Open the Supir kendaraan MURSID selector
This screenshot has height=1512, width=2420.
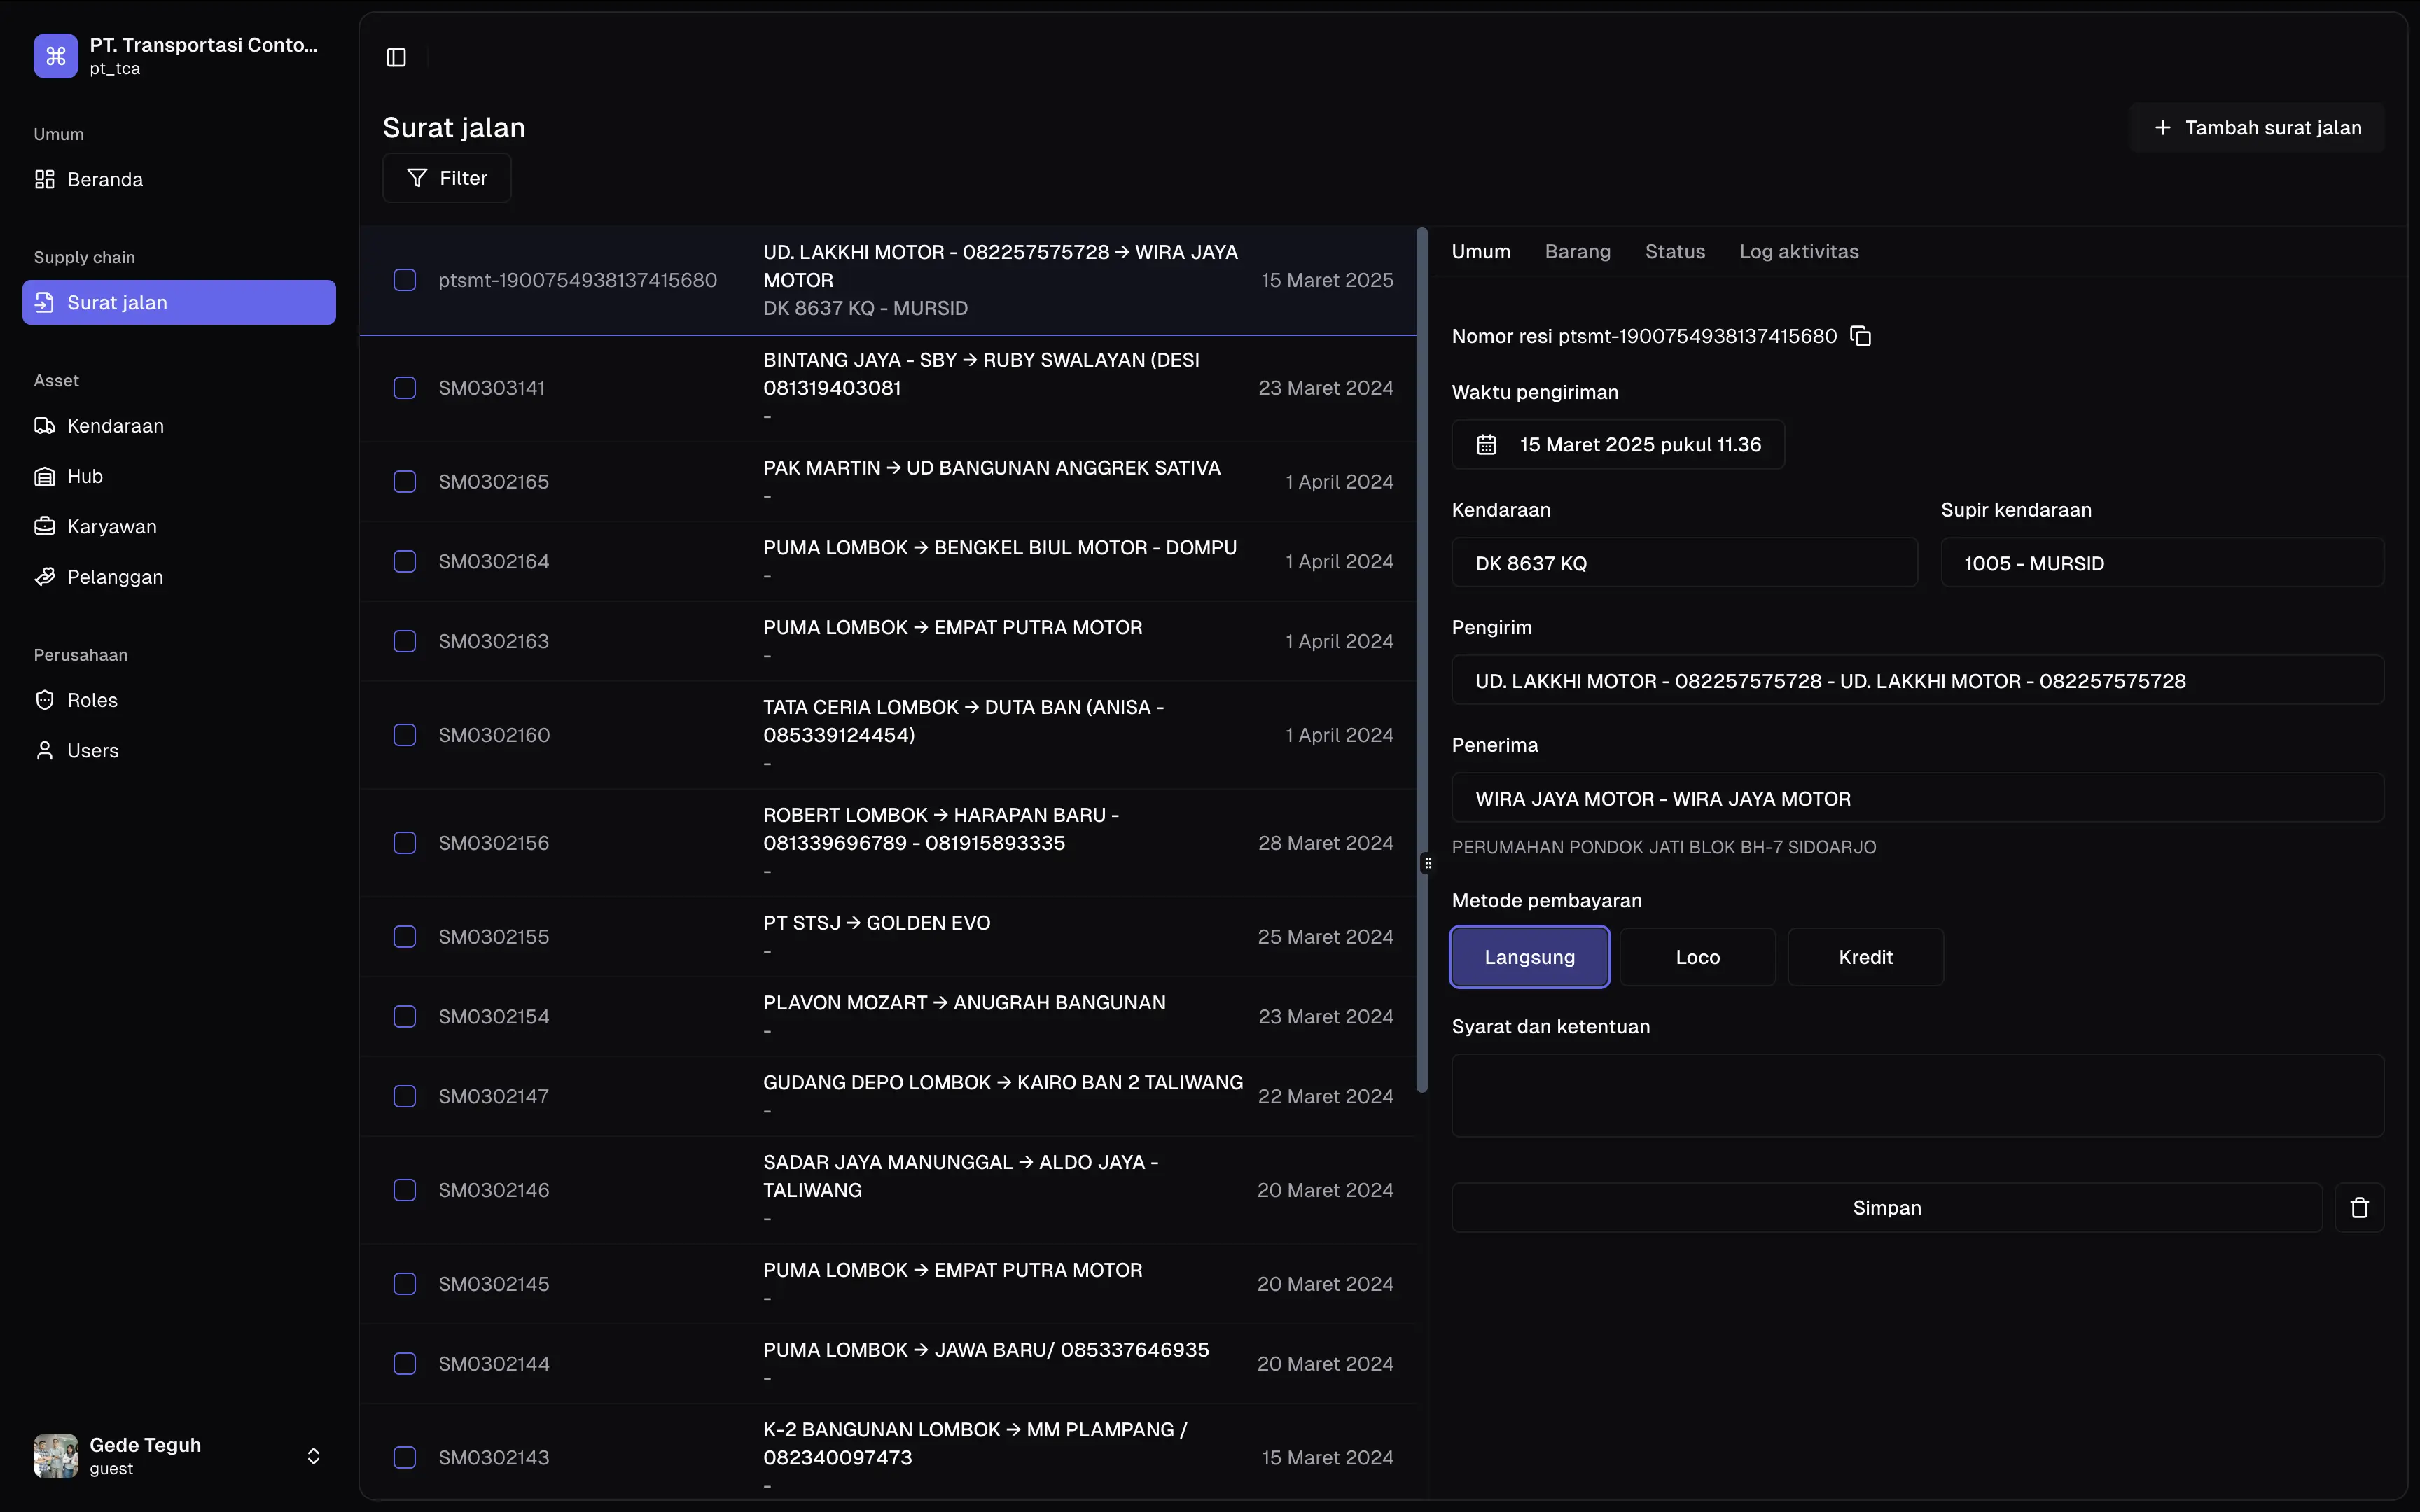click(x=2161, y=563)
